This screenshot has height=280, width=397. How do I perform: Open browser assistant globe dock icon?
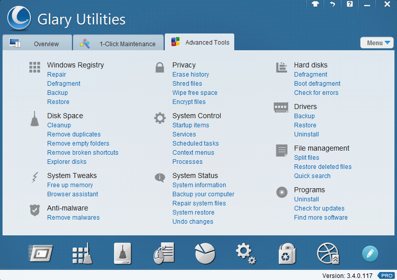(x=328, y=254)
